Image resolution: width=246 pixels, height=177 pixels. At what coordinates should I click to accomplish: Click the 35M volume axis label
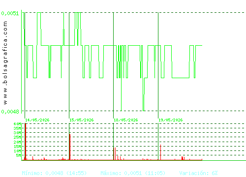[x=17, y=128]
